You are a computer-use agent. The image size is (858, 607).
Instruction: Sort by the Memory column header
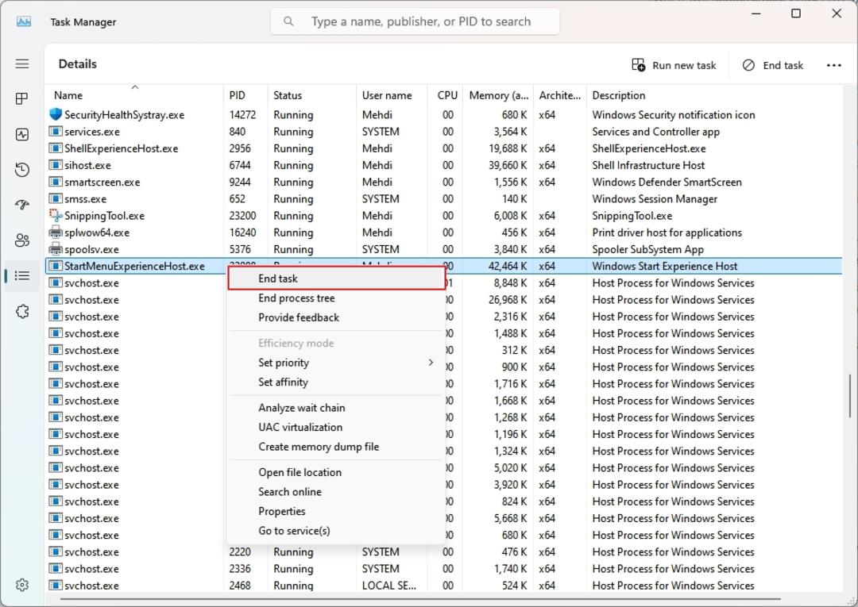497,95
